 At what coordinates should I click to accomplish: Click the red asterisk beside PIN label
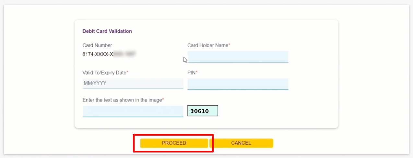point(197,72)
